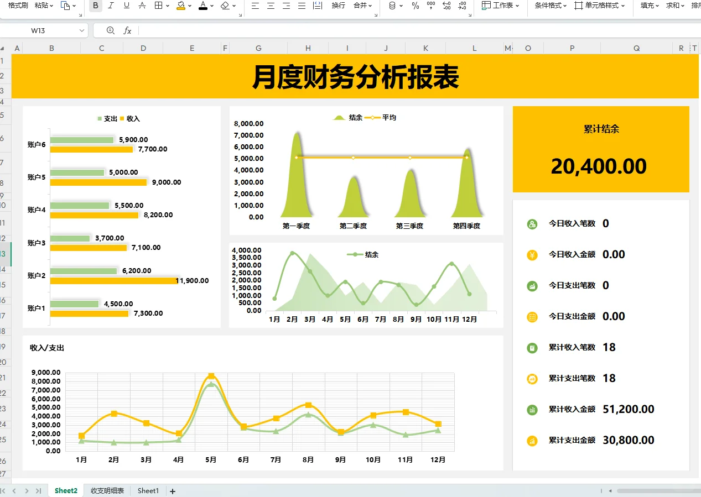Toggle underline formatting
Viewport: 701px width, 497px height.
[x=125, y=6]
